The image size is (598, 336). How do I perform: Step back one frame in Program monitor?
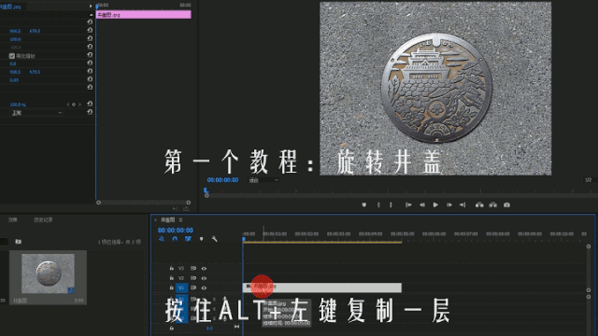tap(422, 205)
